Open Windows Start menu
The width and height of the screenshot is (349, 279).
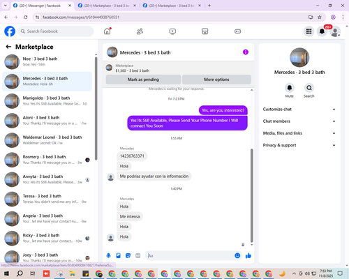click(x=6, y=273)
